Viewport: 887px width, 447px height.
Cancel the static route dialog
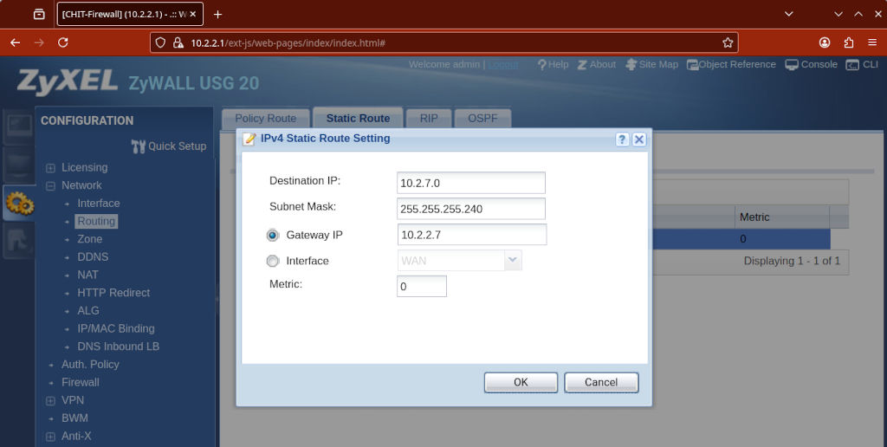(600, 382)
